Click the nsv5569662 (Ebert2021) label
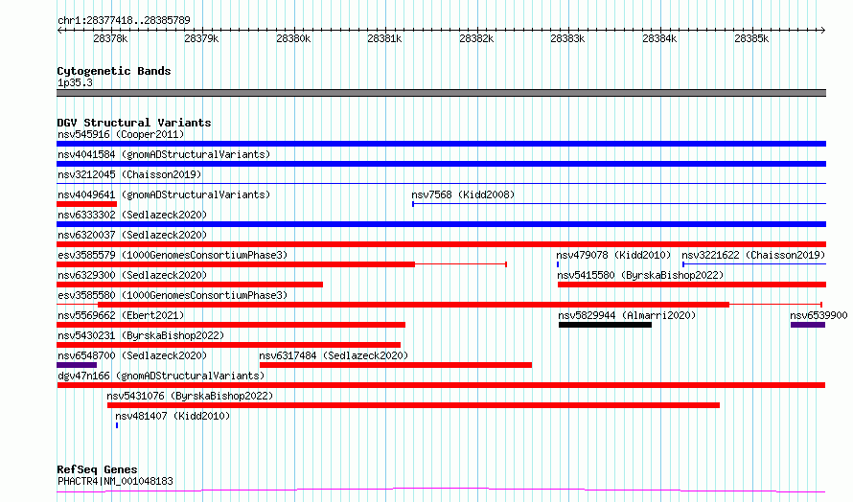The image size is (853, 502). 121,315
